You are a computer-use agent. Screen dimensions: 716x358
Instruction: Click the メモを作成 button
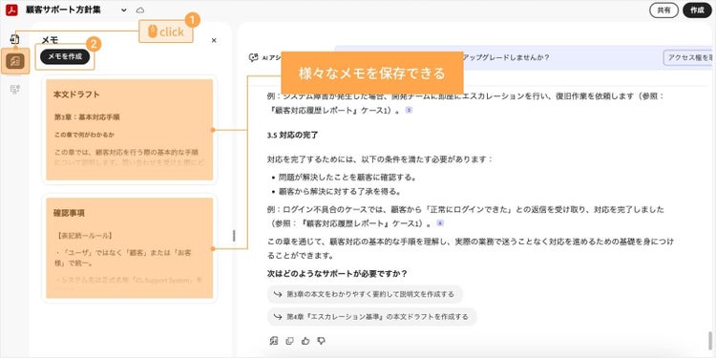tap(65, 56)
